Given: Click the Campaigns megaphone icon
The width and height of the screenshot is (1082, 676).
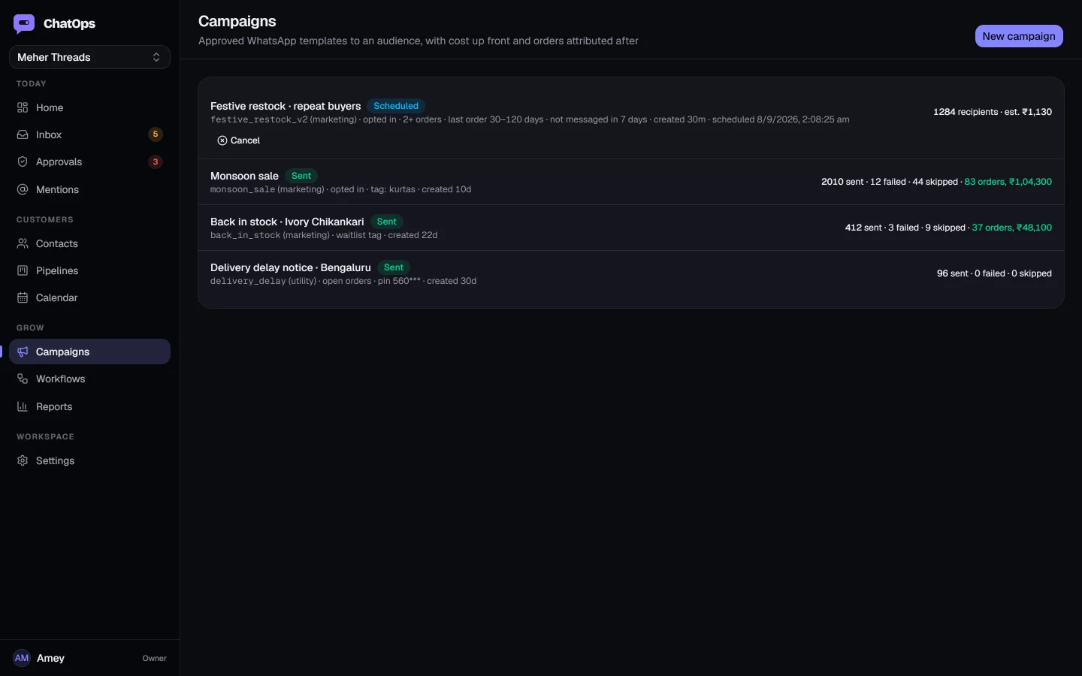Looking at the screenshot, I should pos(23,352).
